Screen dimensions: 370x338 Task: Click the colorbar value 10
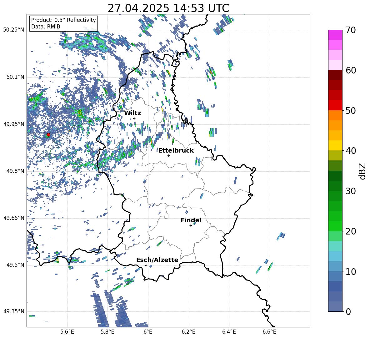coord(351,271)
